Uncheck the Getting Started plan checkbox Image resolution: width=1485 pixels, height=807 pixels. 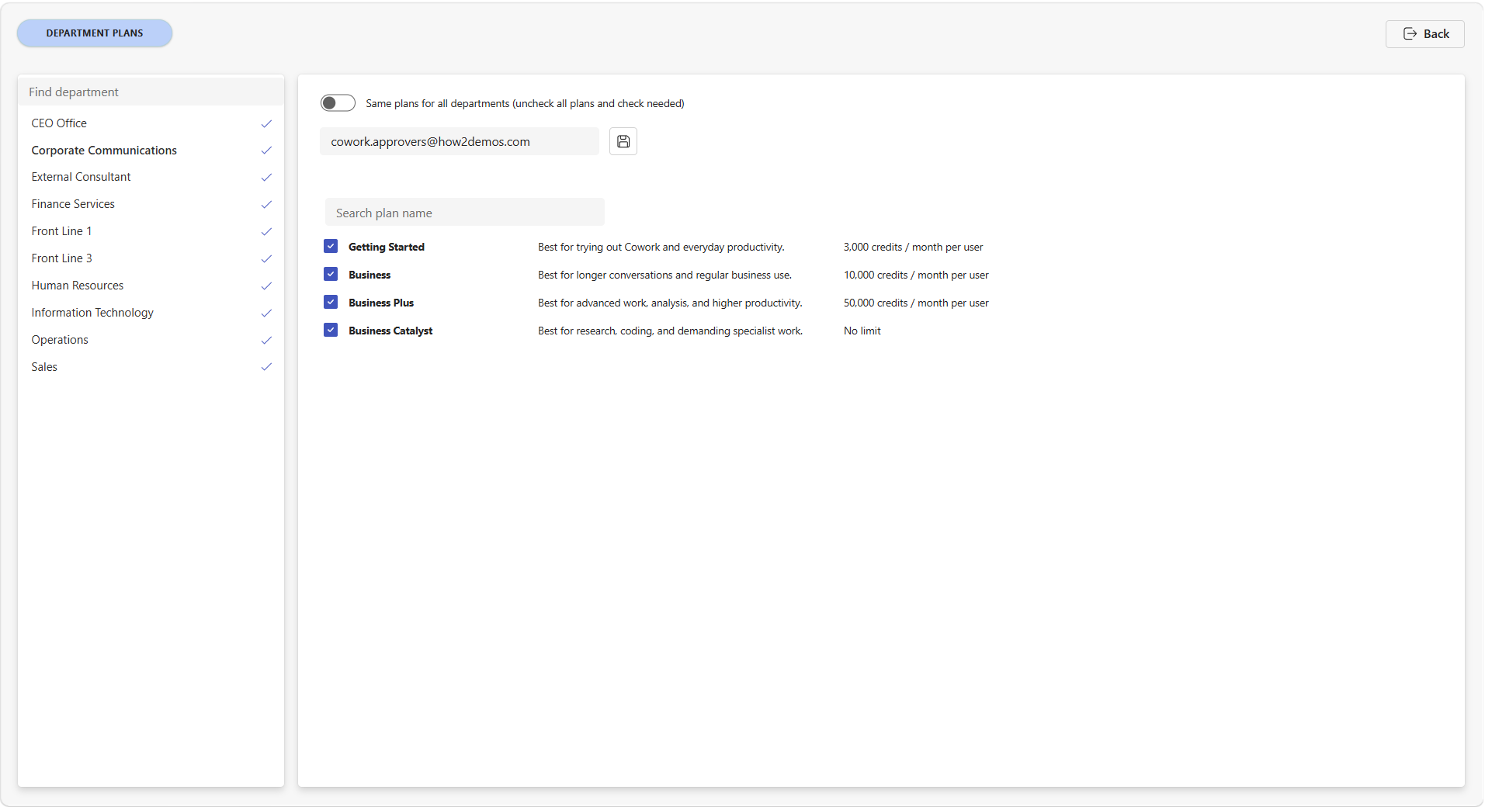coord(331,246)
